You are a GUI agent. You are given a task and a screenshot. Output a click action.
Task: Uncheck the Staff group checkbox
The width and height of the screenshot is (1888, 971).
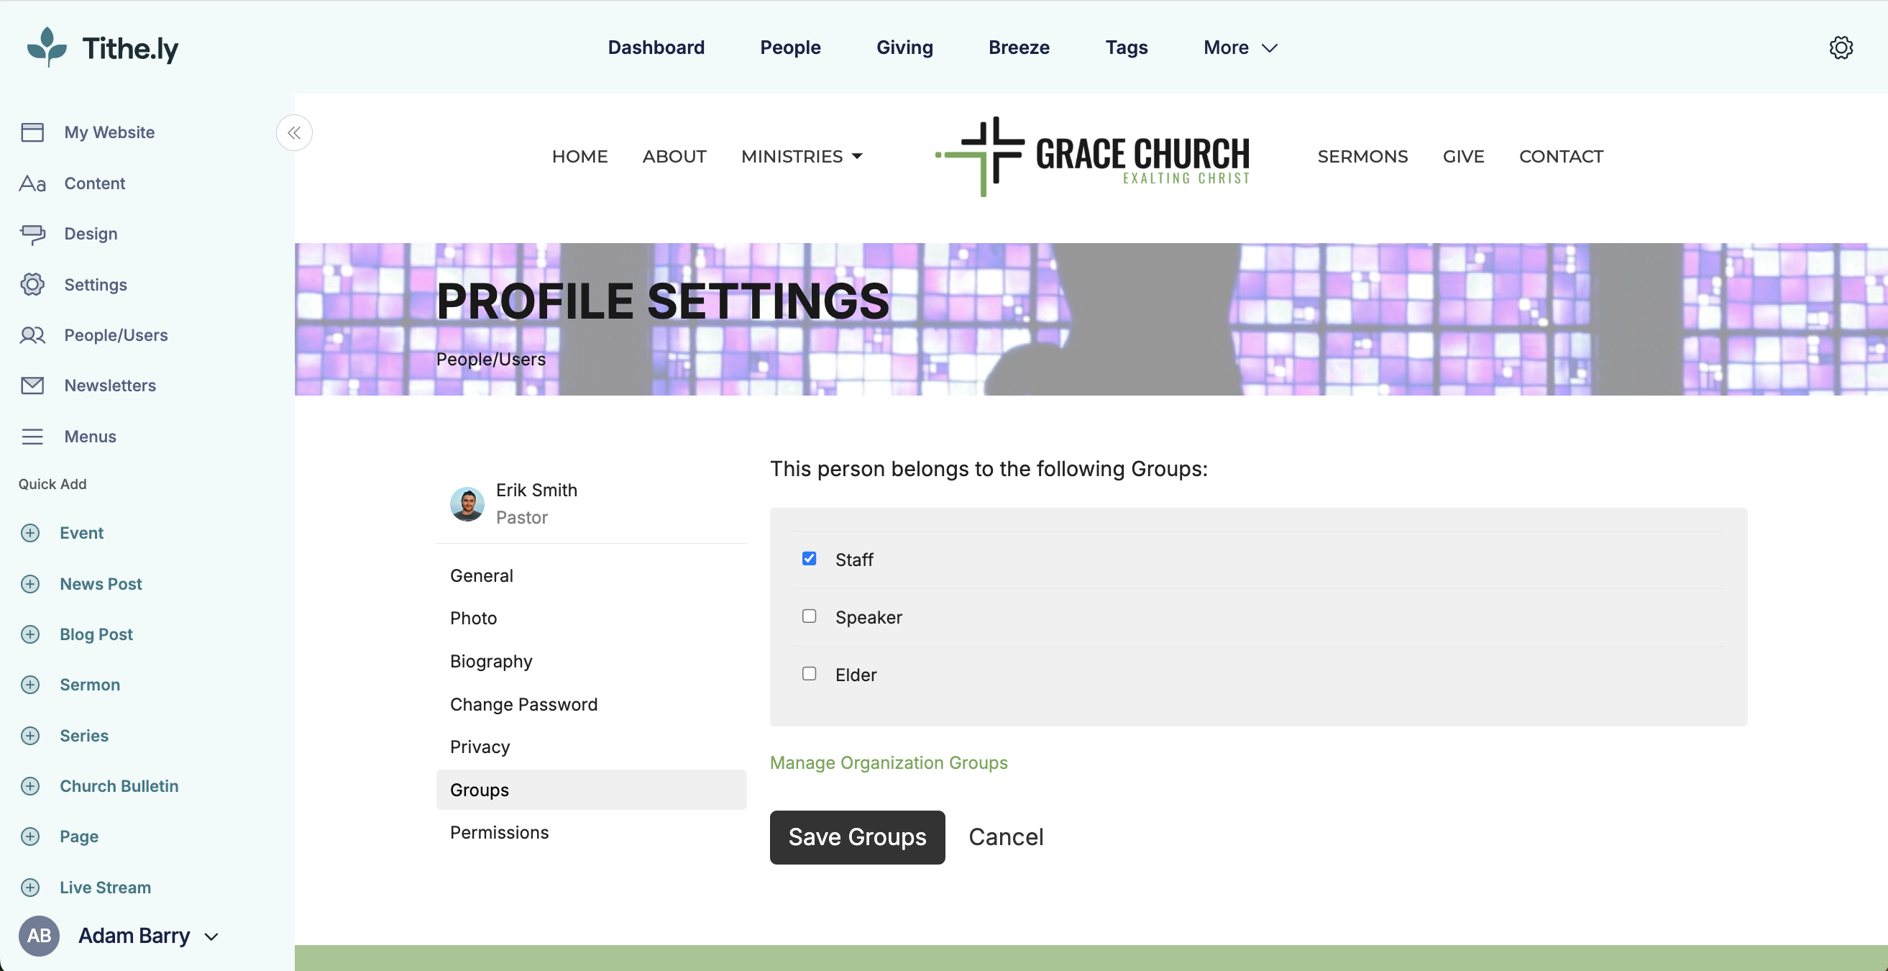point(809,558)
